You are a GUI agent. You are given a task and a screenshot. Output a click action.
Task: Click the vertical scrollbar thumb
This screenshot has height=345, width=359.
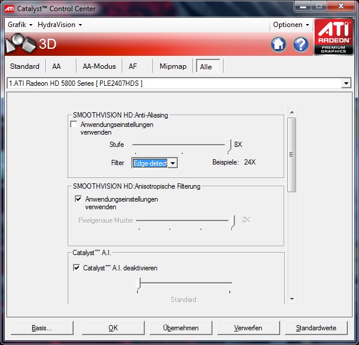(x=291, y=155)
